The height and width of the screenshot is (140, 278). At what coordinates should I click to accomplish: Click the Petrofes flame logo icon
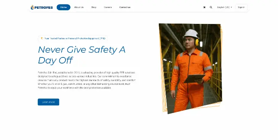[32, 7]
